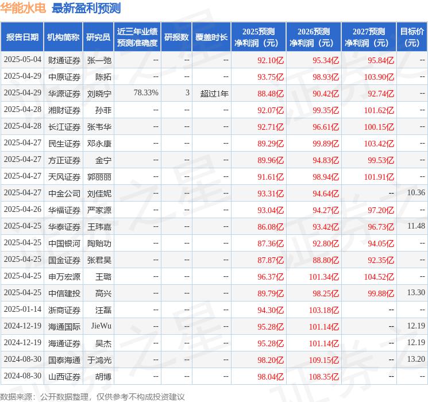This screenshot has height=402, width=428.
Task: Click the target price 13.20
Action: (x=416, y=359)
